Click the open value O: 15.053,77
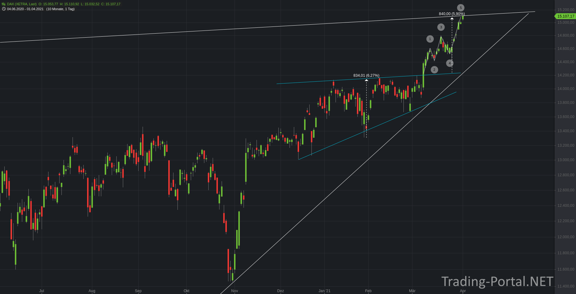 48,4
